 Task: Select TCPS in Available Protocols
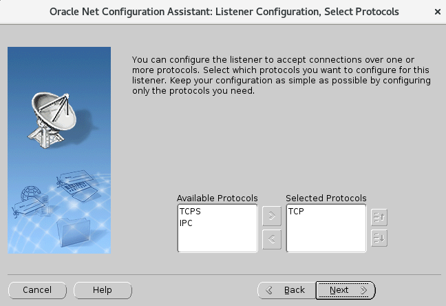coord(190,212)
